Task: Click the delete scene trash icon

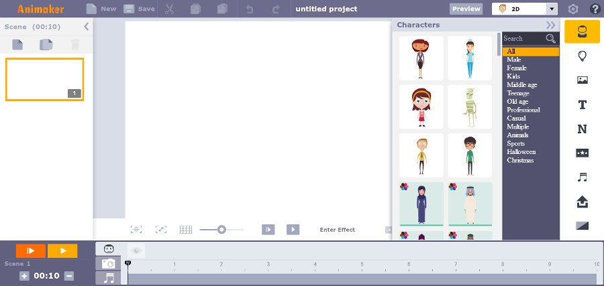Action: point(75,45)
